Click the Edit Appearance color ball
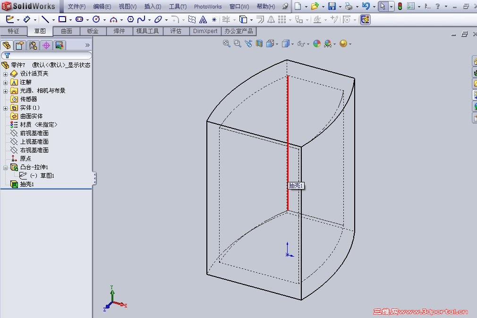 (x=317, y=44)
